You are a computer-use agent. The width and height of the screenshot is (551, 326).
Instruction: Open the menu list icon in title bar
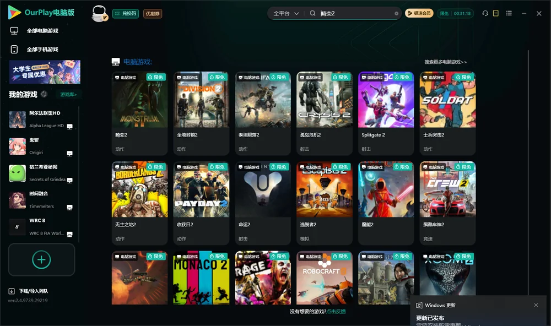(509, 13)
